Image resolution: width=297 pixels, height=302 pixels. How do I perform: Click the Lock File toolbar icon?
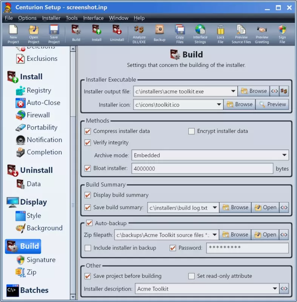point(221,34)
